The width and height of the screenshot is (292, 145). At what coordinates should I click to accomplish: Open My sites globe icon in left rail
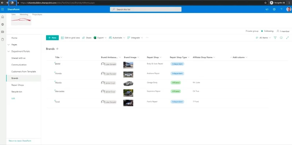pos(3,24)
